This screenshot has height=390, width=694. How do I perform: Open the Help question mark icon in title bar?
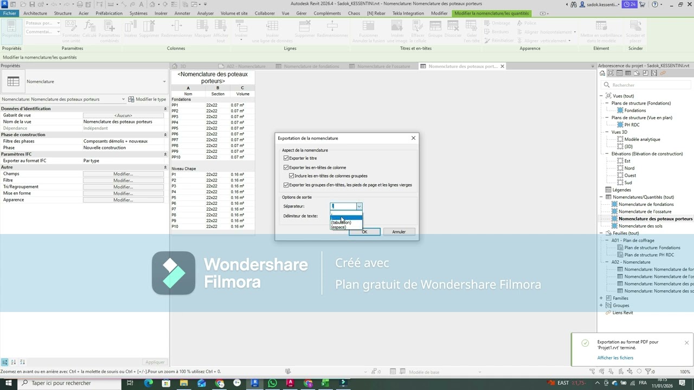(x=655, y=4)
